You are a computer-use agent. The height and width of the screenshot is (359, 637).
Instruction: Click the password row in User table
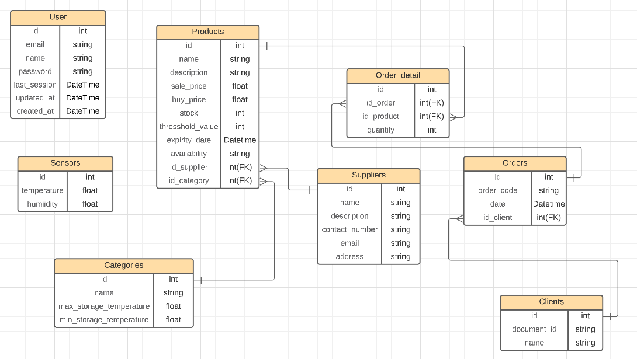coord(35,71)
